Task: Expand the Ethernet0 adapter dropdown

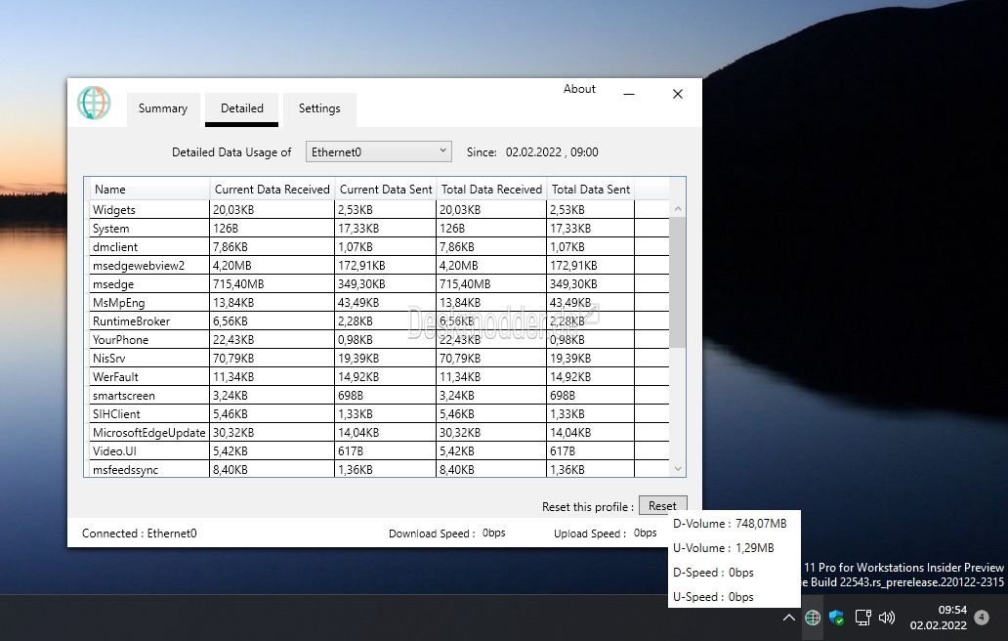Action: coord(379,151)
